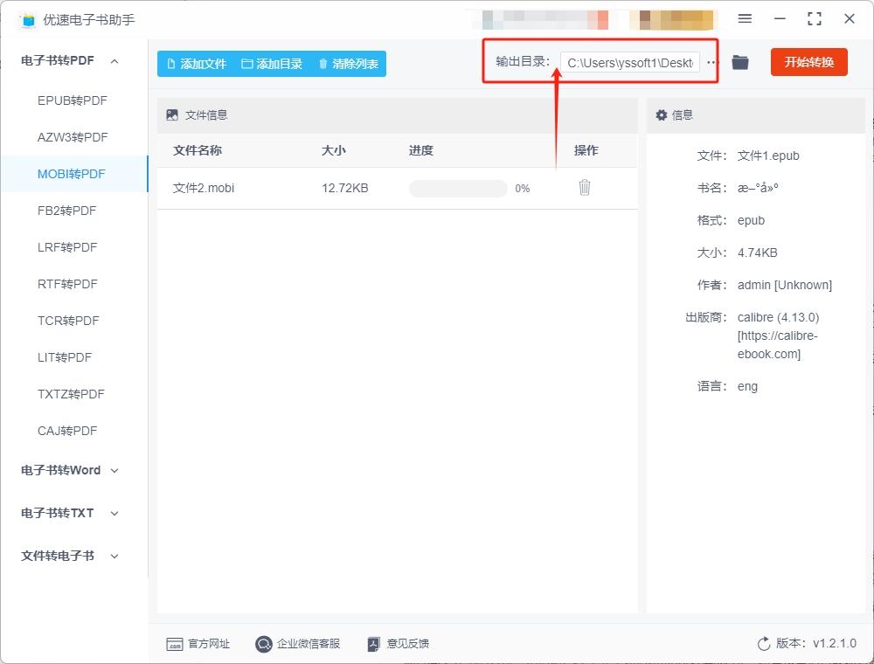874x664 pixels.
Task: Click the 4.74KB size value
Action: [757, 252]
